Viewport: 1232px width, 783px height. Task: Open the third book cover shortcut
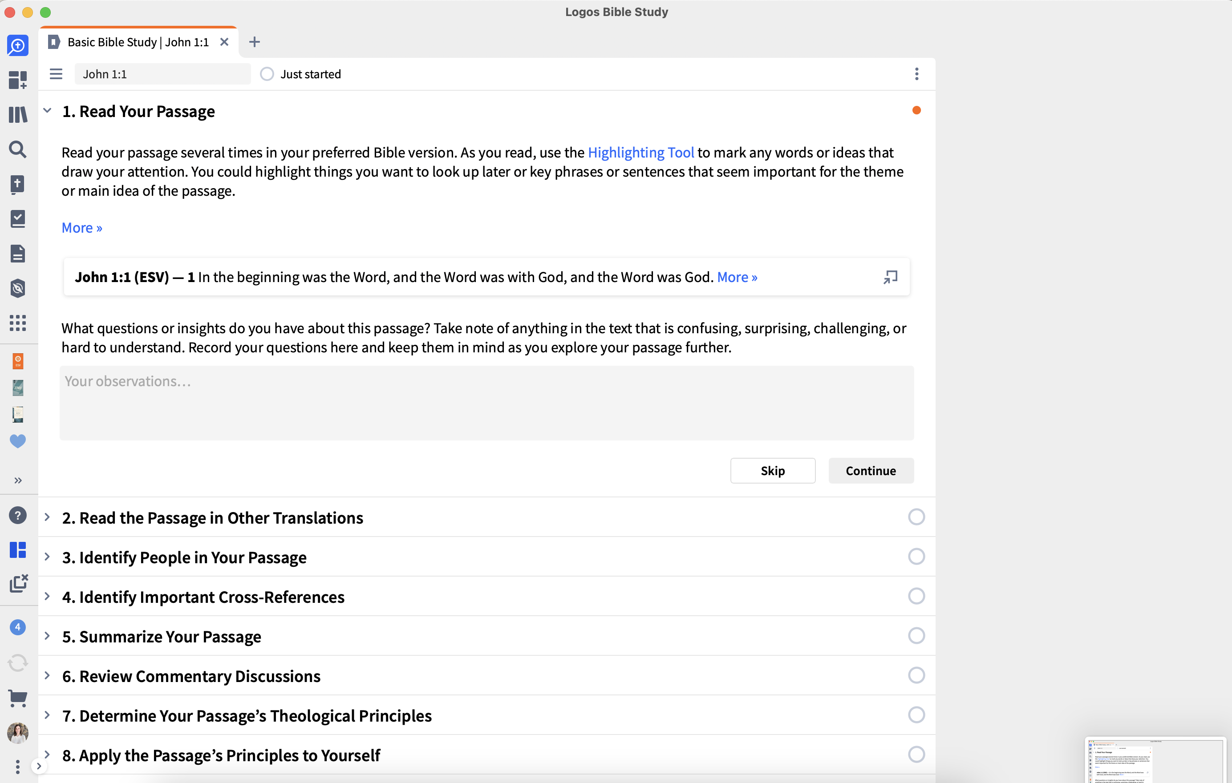pos(18,414)
